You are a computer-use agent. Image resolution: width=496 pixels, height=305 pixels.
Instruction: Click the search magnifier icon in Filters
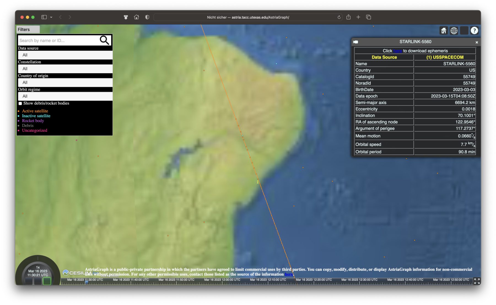click(x=104, y=40)
